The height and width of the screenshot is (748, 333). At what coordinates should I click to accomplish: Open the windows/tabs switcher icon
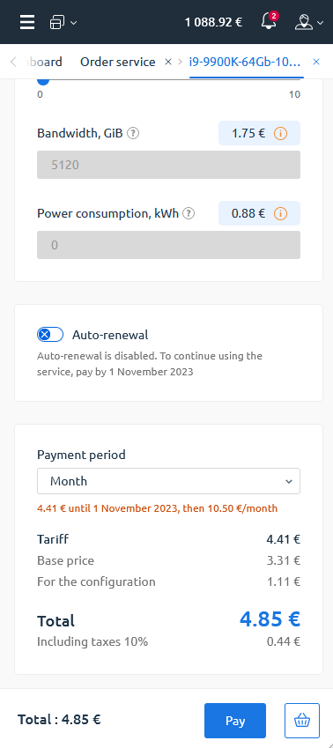(57, 22)
